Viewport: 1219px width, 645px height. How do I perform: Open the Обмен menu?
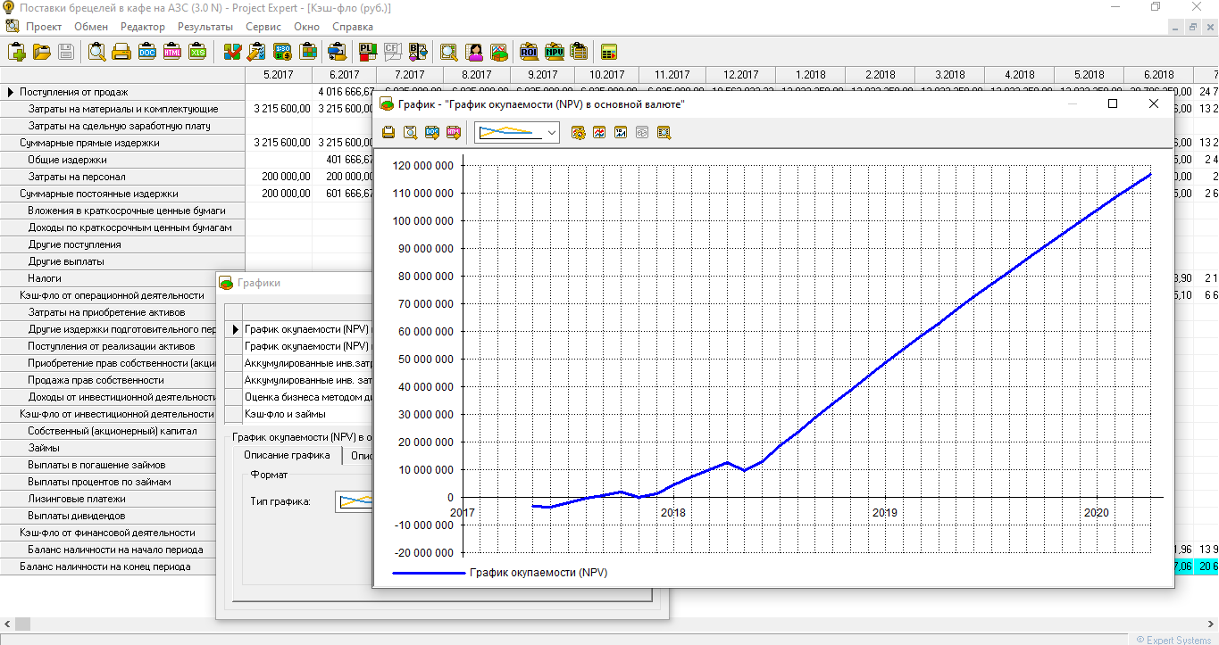click(x=91, y=26)
